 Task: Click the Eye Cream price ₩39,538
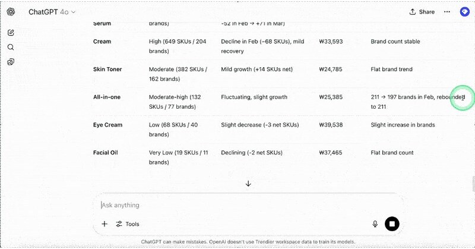[331, 125]
